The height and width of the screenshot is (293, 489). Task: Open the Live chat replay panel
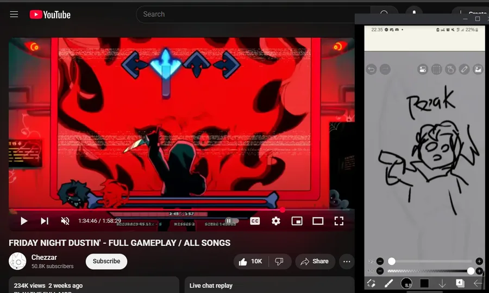point(269,285)
